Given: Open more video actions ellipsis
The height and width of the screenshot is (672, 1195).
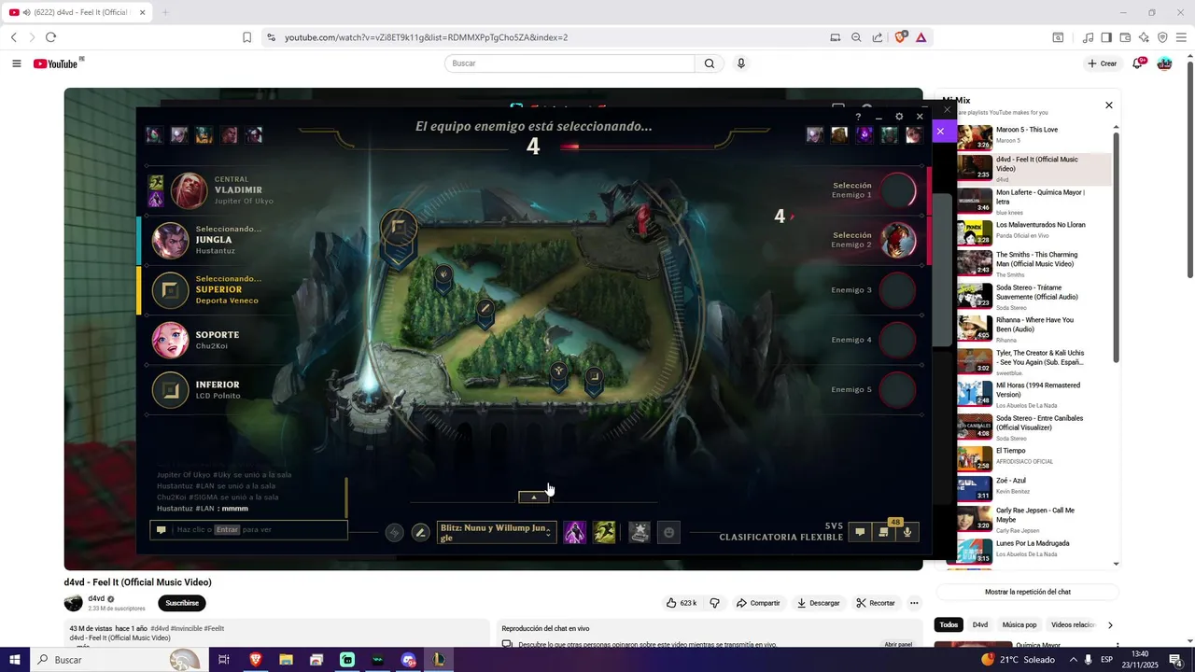Looking at the screenshot, I should point(914,603).
